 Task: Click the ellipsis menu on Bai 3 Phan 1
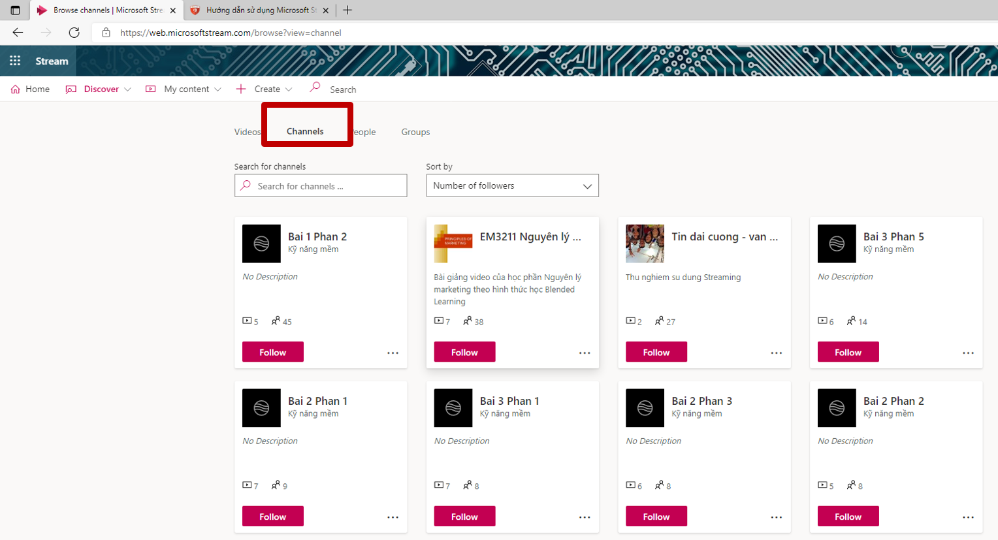[x=584, y=517]
